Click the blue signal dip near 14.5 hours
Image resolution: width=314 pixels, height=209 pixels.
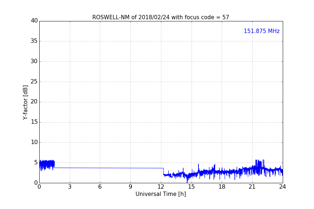coord(187,178)
